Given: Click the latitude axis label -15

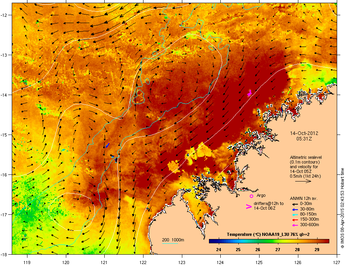Looking at the screenshot, I should point(4,135).
